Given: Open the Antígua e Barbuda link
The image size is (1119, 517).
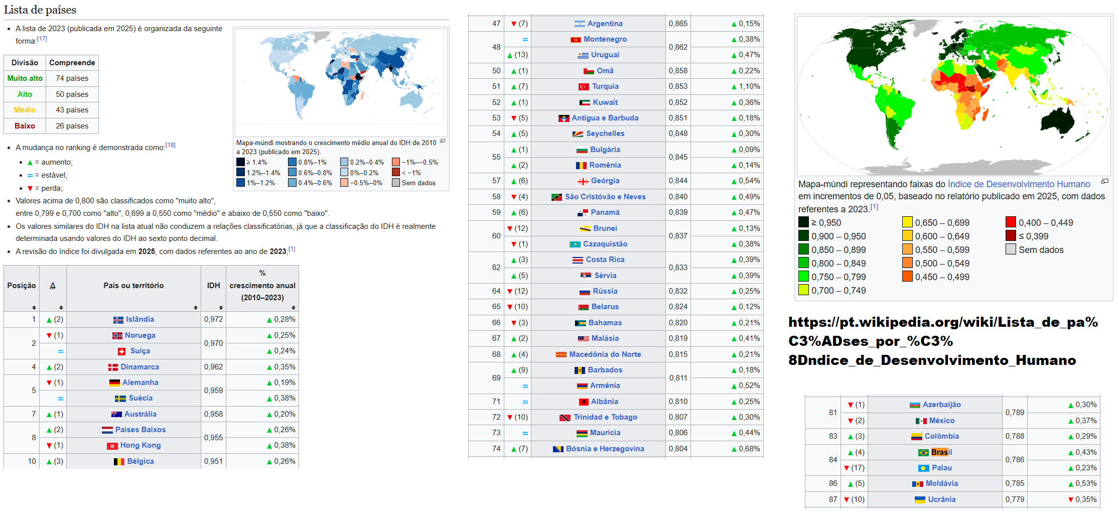Looking at the screenshot, I should (x=605, y=118).
